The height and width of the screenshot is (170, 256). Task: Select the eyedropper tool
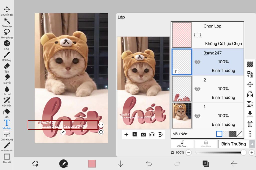(7, 147)
